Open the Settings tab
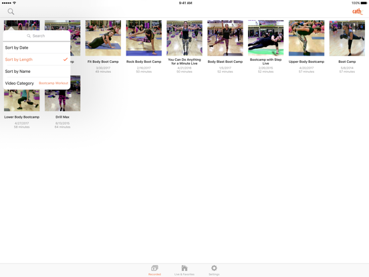 [214, 270]
